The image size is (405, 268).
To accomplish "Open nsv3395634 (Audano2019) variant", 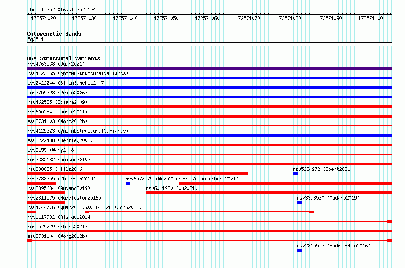I will [59, 188].
